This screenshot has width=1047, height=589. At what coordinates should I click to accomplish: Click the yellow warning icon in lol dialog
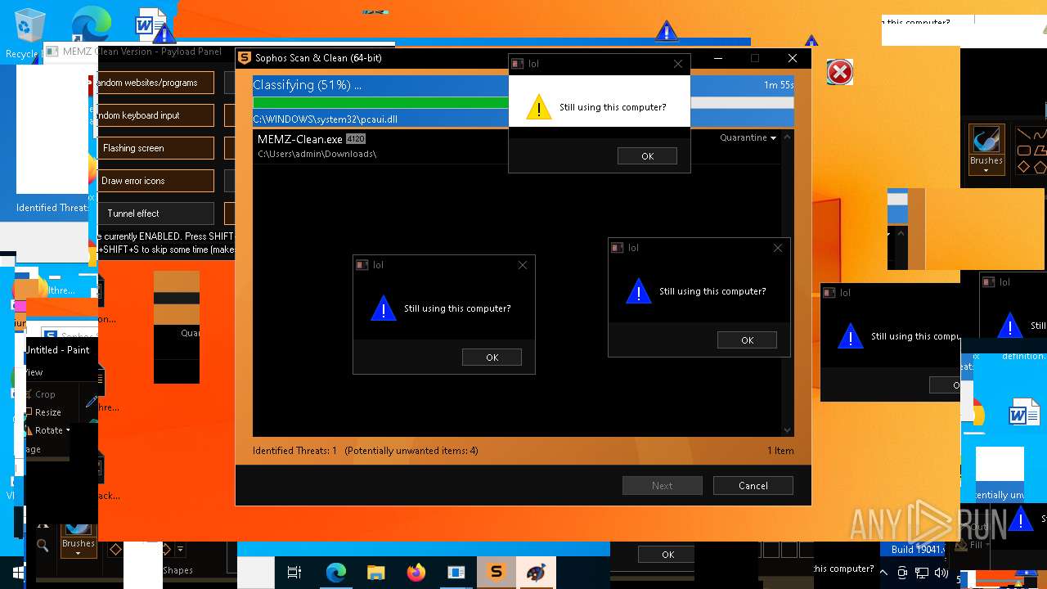coord(538,108)
